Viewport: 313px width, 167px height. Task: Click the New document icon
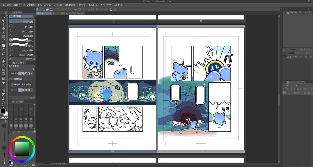point(43,9)
